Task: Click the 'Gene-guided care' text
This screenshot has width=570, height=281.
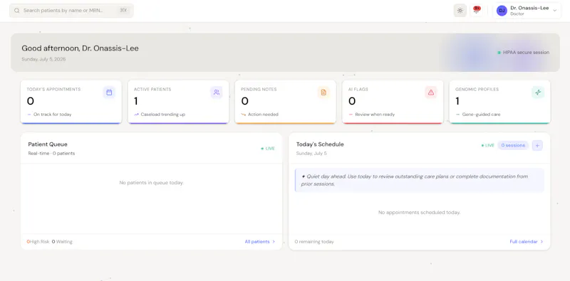Action: tap(482, 115)
